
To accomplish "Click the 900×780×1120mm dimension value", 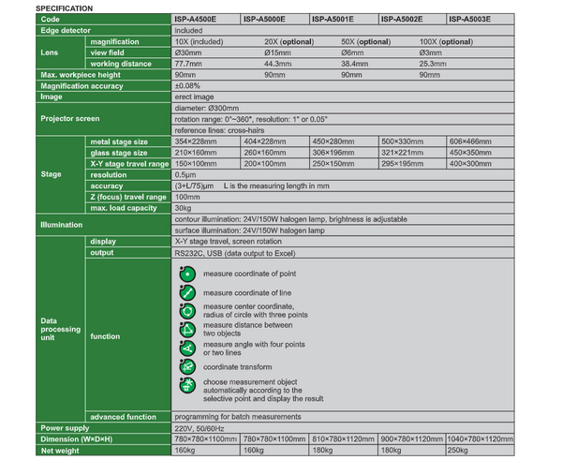I will click(x=412, y=439).
